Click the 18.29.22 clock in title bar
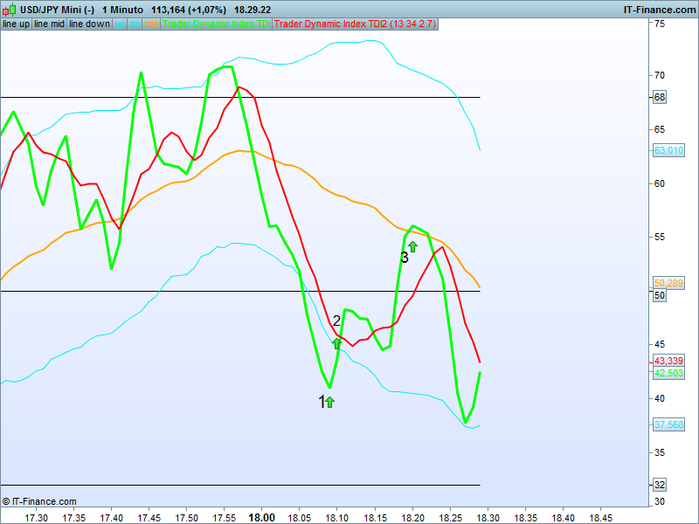 (253, 10)
